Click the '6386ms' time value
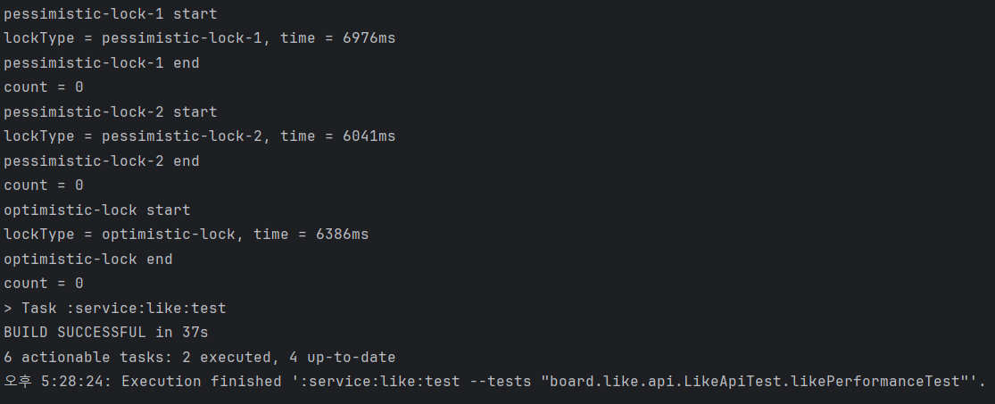 tap(342, 235)
